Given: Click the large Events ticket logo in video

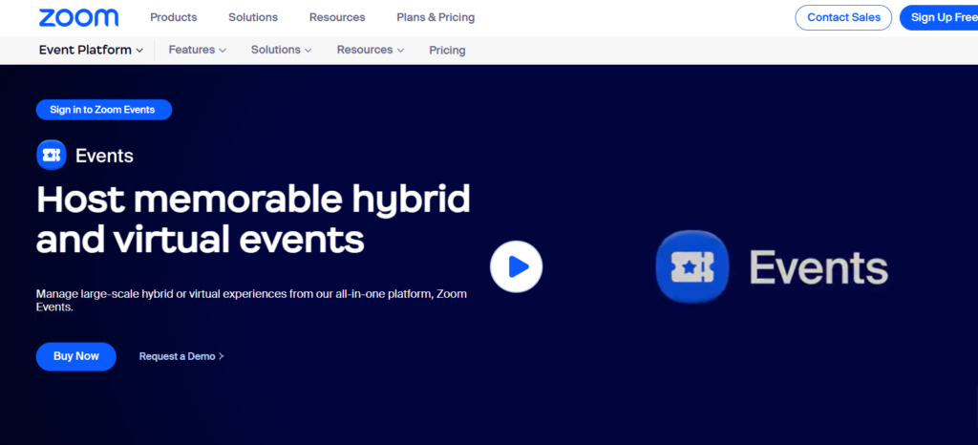Looking at the screenshot, I should pyautogui.click(x=692, y=266).
